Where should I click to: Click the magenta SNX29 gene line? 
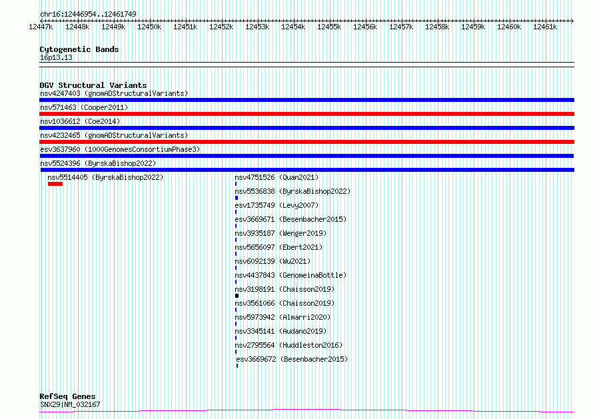(x=306, y=411)
